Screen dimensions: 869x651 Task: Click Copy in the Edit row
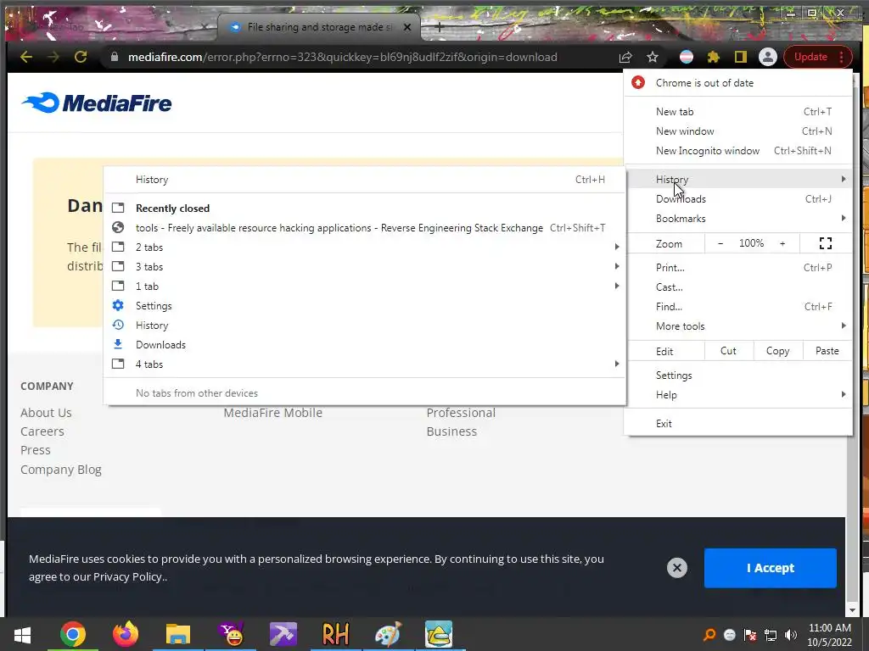[x=777, y=351]
